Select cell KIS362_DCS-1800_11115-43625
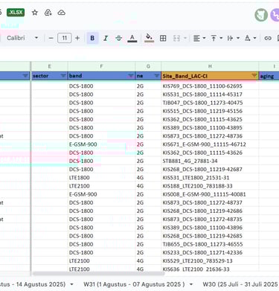The height and width of the screenshot is (291, 279). (210, 119)
